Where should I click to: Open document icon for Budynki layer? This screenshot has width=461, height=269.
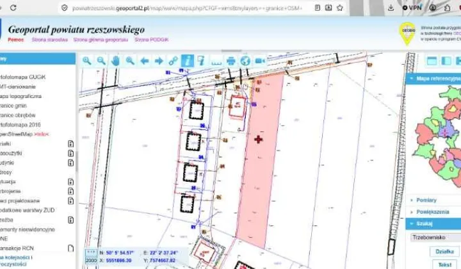click(70, 163)
